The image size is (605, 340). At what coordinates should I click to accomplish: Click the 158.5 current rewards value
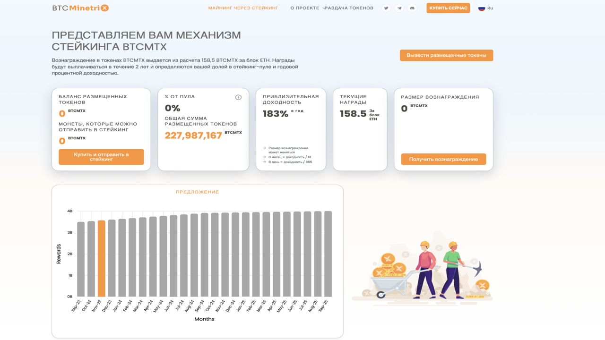tap(353, 114)
